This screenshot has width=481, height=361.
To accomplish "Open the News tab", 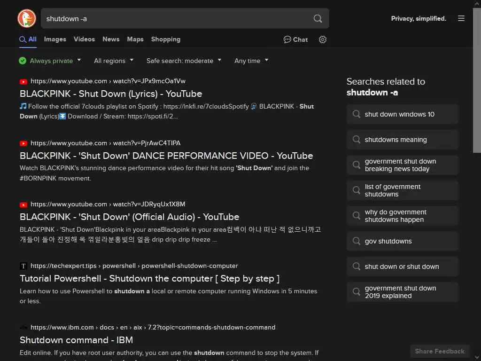I will [111, 39].
